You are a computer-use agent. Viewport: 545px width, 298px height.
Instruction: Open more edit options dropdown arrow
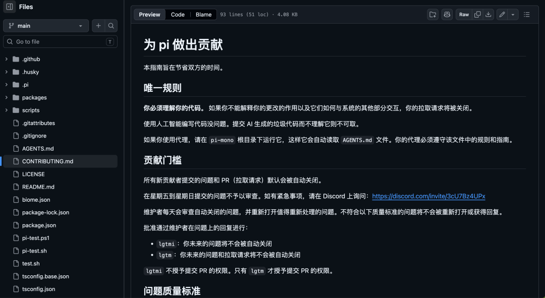[x=513, y=15]
